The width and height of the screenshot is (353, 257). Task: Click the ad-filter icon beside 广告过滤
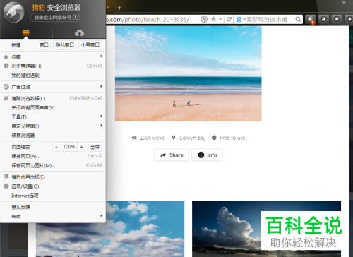coord(6,87)
